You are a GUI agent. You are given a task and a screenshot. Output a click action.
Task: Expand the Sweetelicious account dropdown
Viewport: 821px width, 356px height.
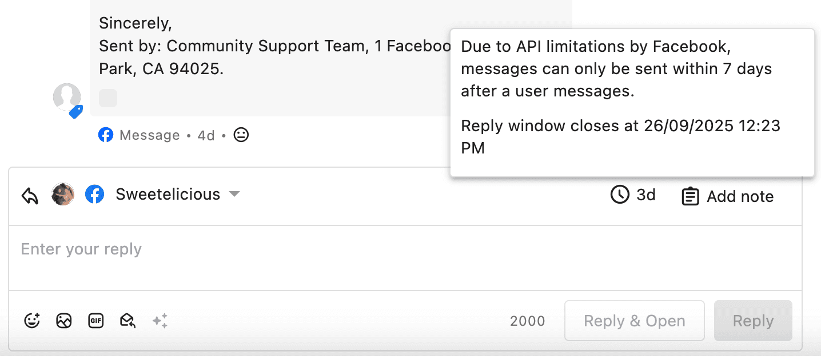[234, 195]
